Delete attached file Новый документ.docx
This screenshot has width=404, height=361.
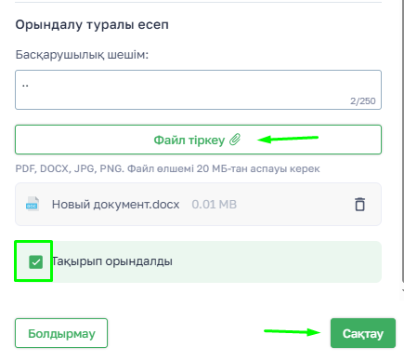point(359,205)
